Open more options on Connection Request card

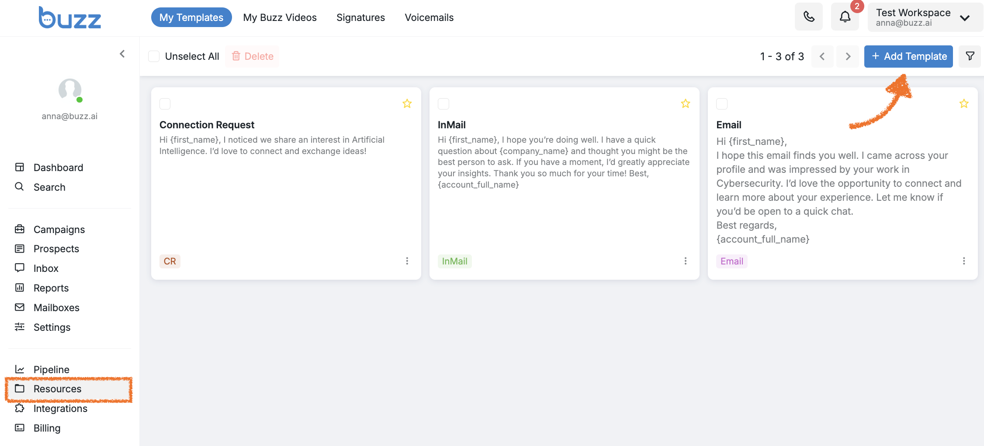[407, 261]
